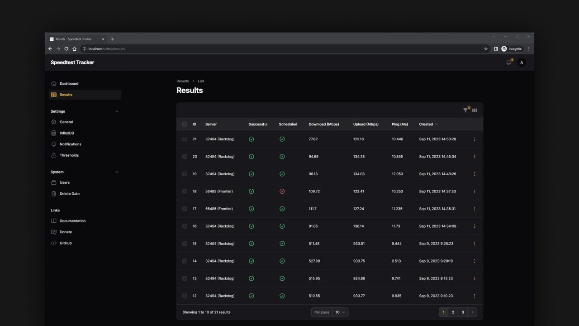
Task: Open row actions menu for ID 18
Action: 474,192
